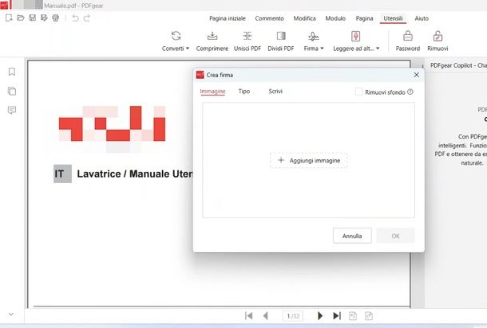Switch to the Pagina tab
Image resolution: width=487 pixels, height=328 pixels.
coord(364,18)
